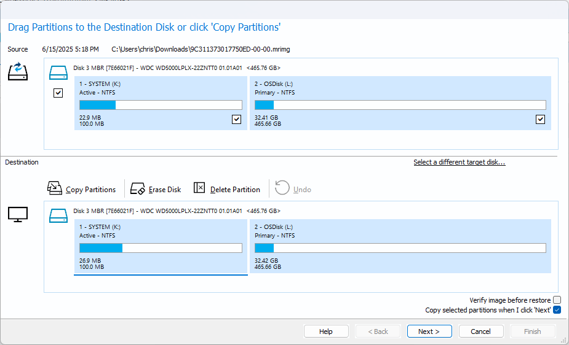Select destination SYSTEM (K:) partition
Viewport: 569px width, 345px height.
tap(161, 246)
